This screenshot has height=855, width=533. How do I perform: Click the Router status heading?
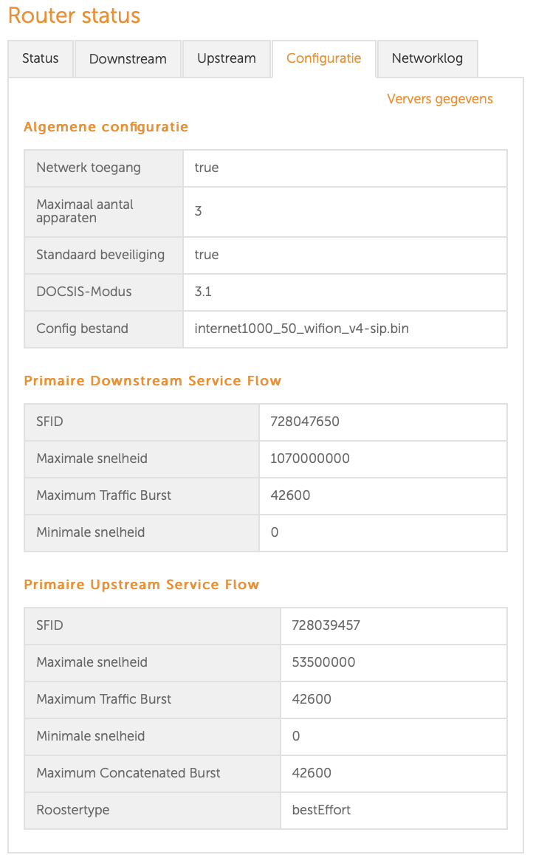coord(74,16)
